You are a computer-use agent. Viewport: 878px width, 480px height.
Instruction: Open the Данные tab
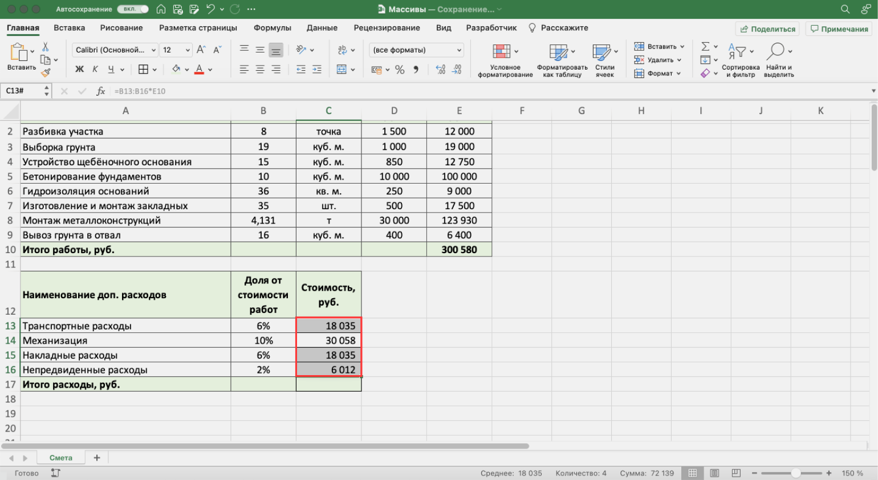point(322,28)
